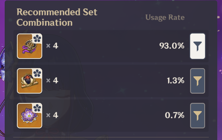This screenshot has width=222, height=140.
Task: Click × 4 count beside purple flower artifact
Action: coord(52,115)
